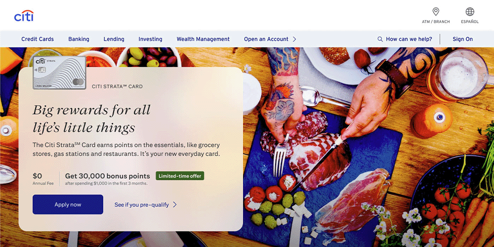The image size is (494, 247).
Task: Click the Citi logo in header
Action: [24, 16]
